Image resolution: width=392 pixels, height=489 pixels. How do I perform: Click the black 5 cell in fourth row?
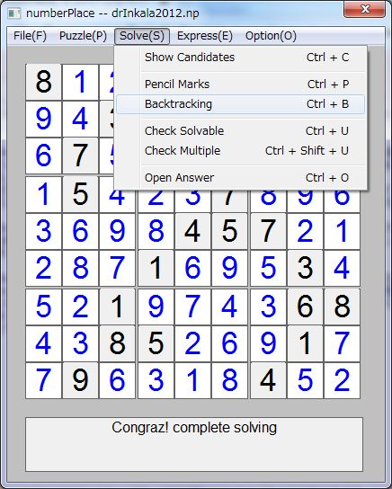point(80,194)
